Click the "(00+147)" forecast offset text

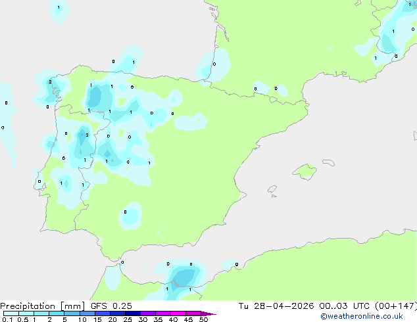[x=396, y=306]
